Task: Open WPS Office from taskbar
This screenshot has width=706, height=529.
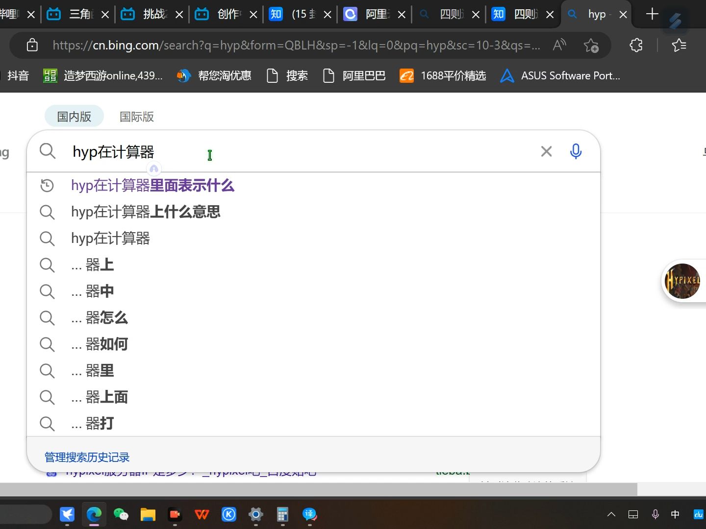Action: pyautogui.click(x=202, y=514)
